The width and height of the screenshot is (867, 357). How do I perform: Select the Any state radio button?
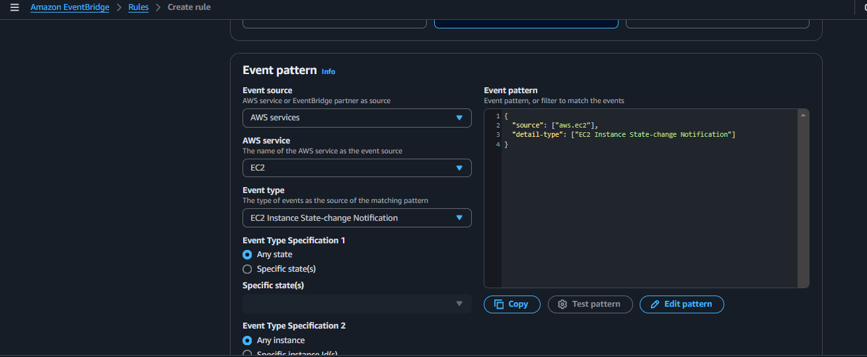click(247, 255)
